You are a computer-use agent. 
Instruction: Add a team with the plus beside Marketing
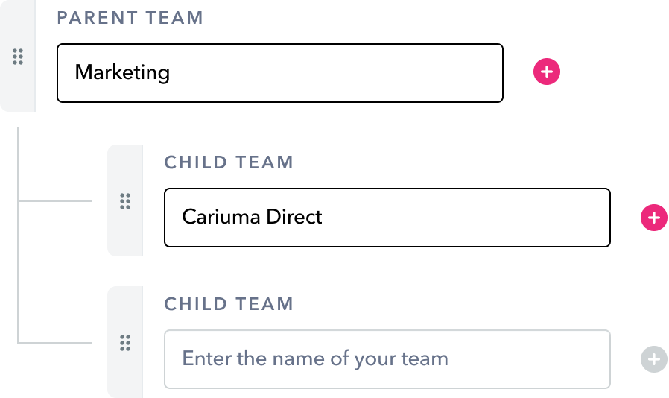click(547, 72)
